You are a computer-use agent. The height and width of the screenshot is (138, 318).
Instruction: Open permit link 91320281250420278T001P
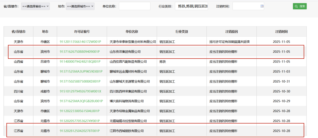click(79, 131)
